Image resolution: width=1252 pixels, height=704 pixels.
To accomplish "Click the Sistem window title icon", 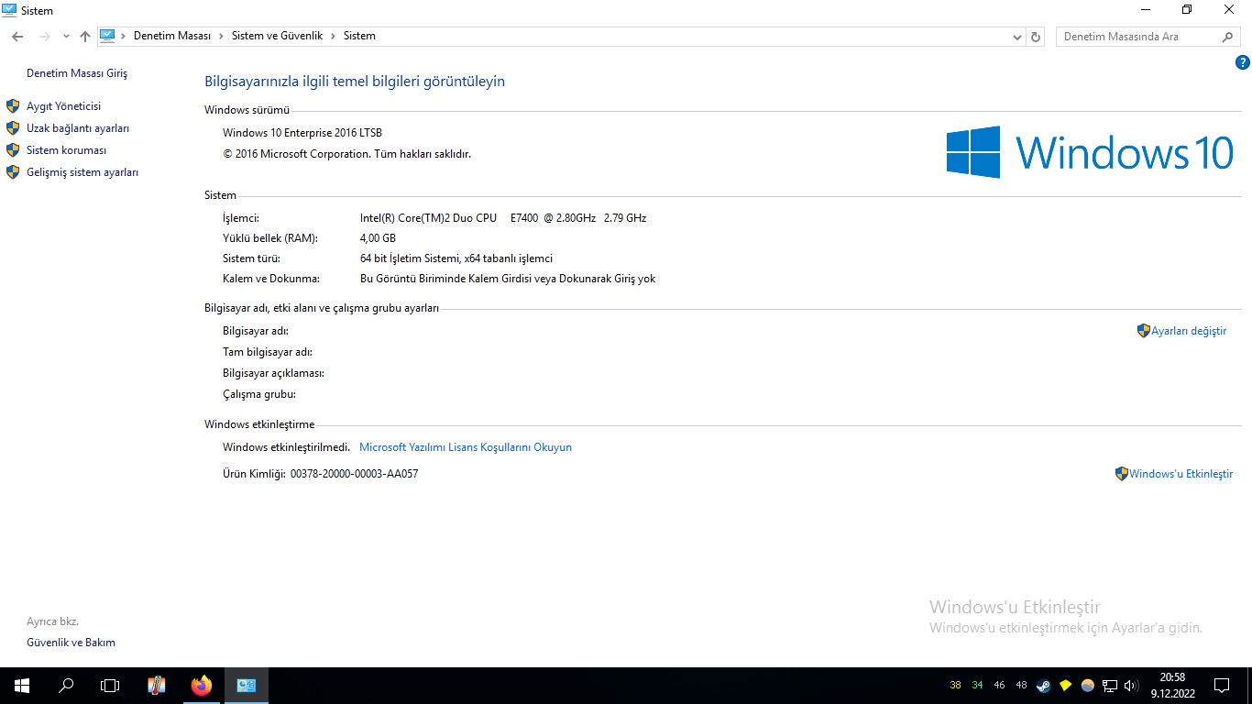I will pyautogui.click(x=9, y=10).
